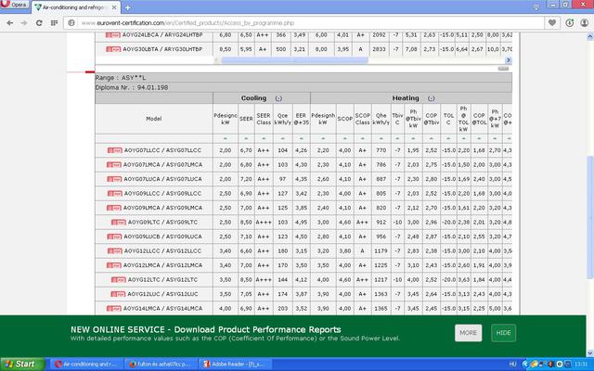Switch to the Adobe Reader taskbar item
This screenshot has width=594, height=371.
tap(235, 365)
